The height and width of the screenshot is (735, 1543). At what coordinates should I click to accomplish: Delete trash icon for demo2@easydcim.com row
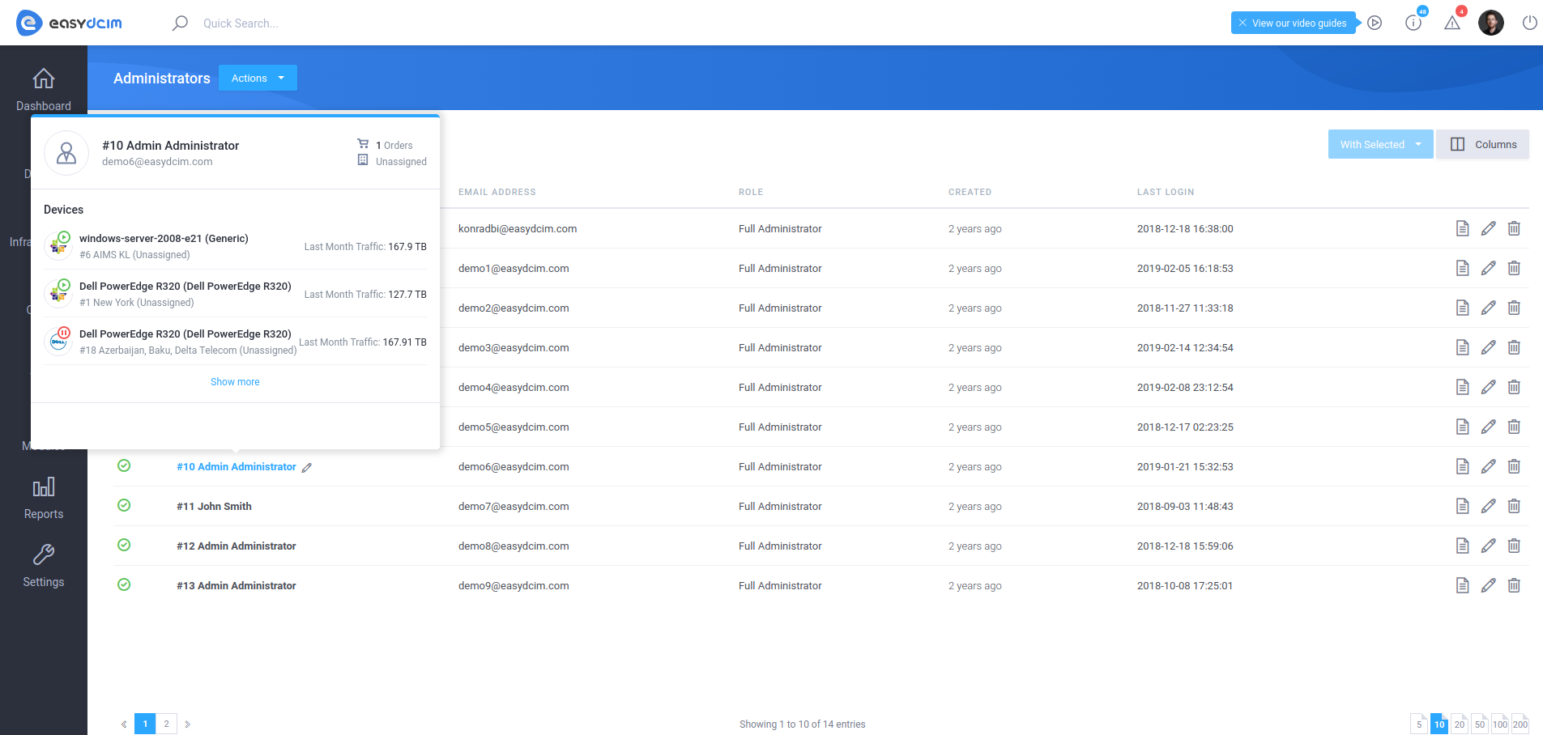[1514, 308]
